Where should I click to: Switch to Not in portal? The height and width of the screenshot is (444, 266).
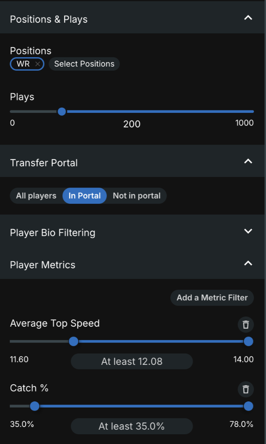click(137, 196)
